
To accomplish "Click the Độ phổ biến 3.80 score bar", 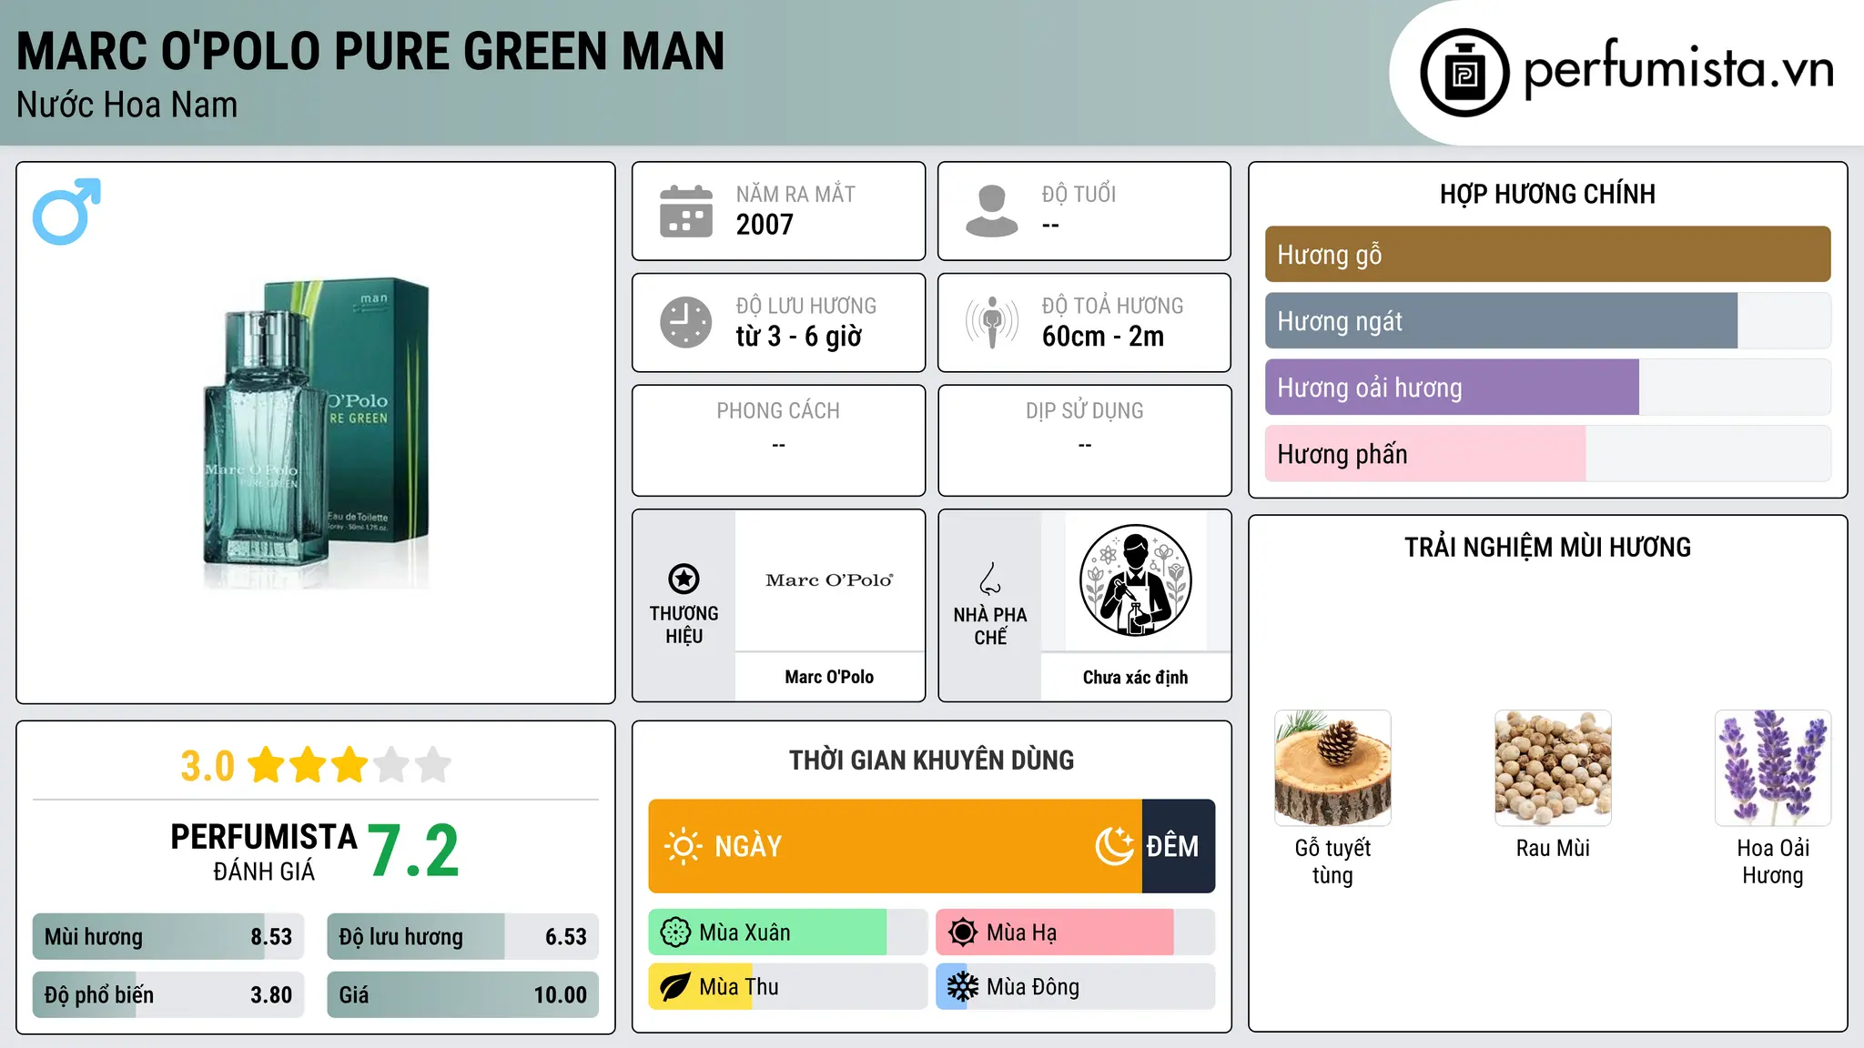I will click(x=168, y=995).
